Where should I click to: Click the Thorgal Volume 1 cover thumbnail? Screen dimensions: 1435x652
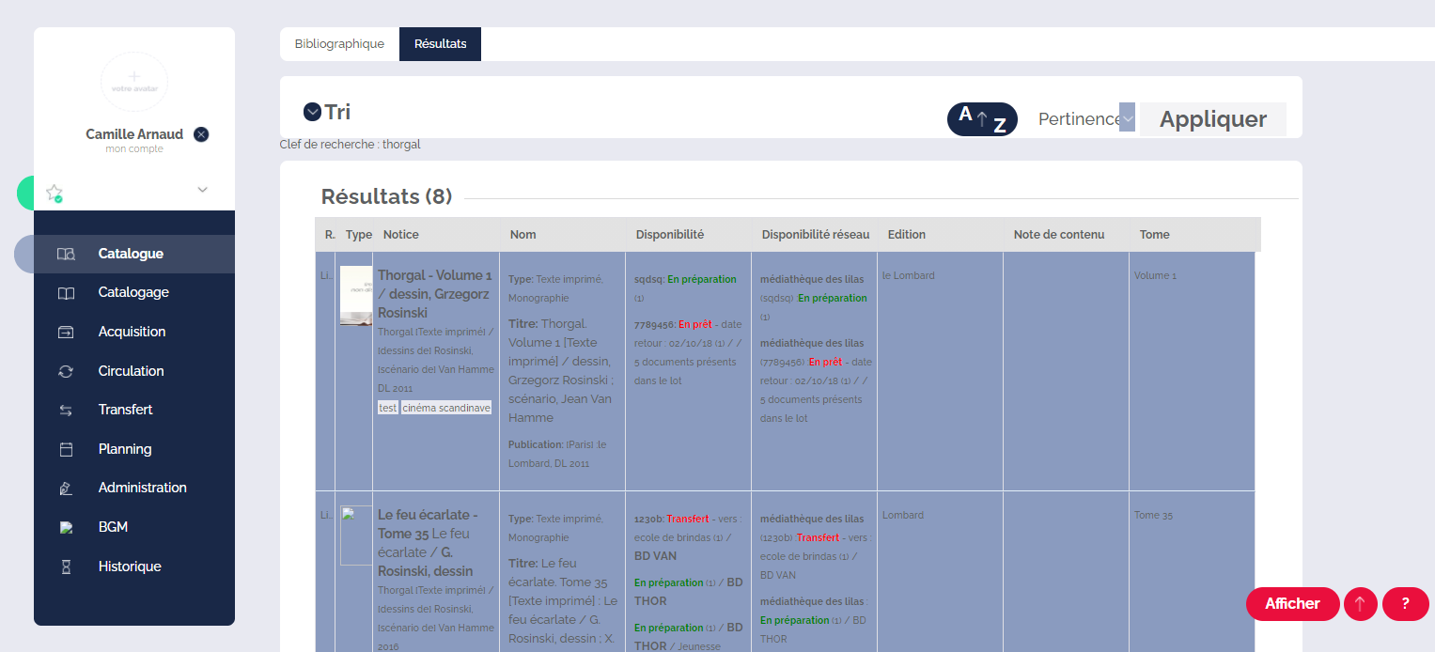(356, 296)
